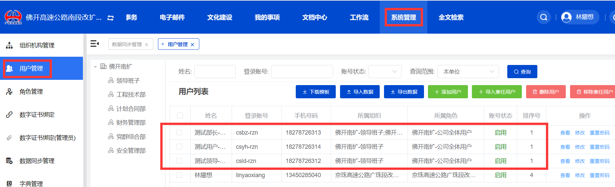615x187 pixels.
Task: Click the 导入数据 button
Action: [360, 92]
